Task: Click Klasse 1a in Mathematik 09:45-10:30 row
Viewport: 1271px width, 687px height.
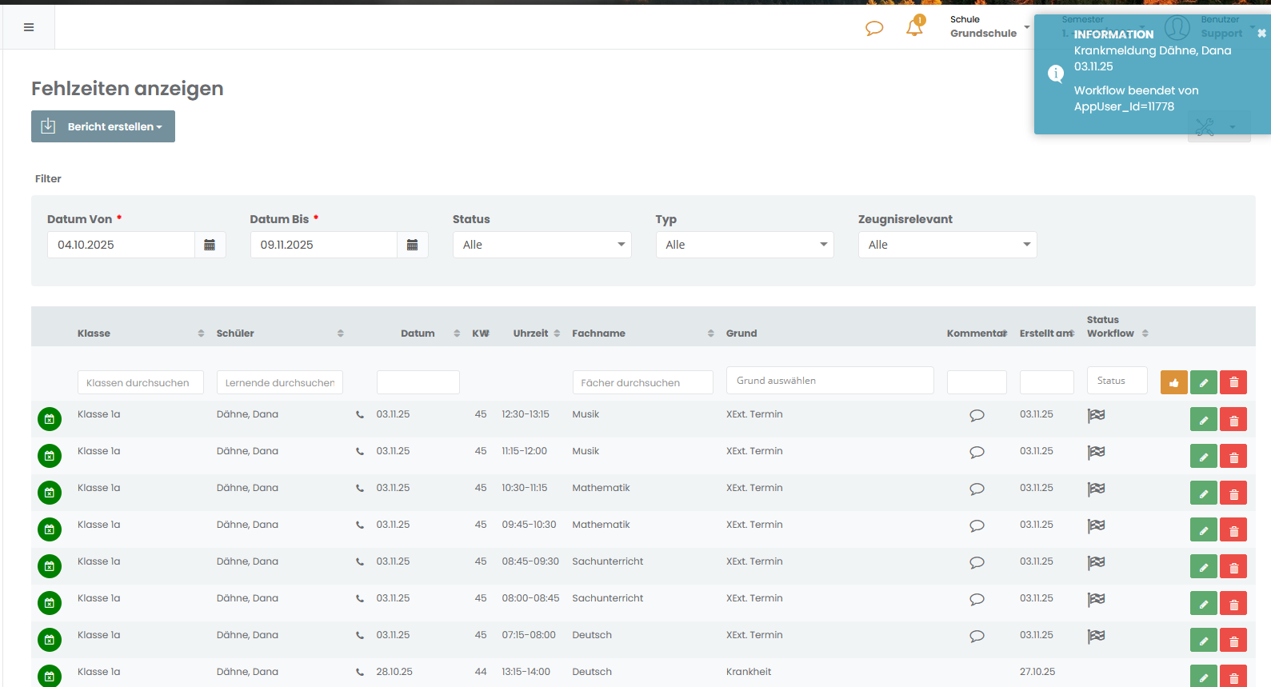Action: [x=99, y=525]
